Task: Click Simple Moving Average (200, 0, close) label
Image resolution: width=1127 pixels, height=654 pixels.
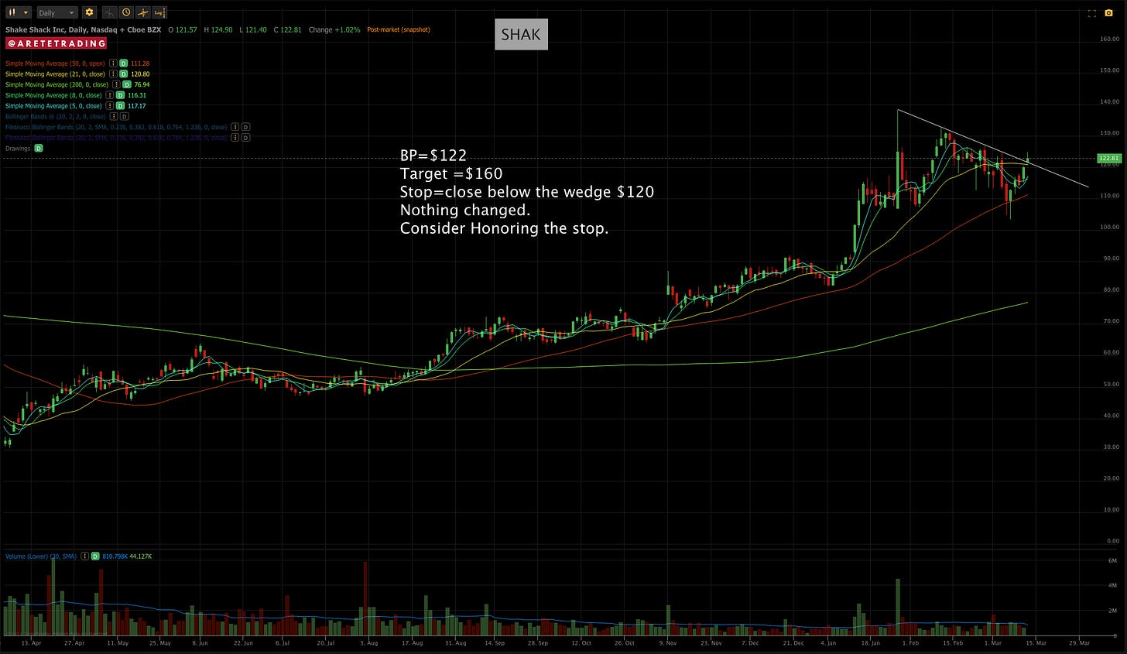Action: 57,84
